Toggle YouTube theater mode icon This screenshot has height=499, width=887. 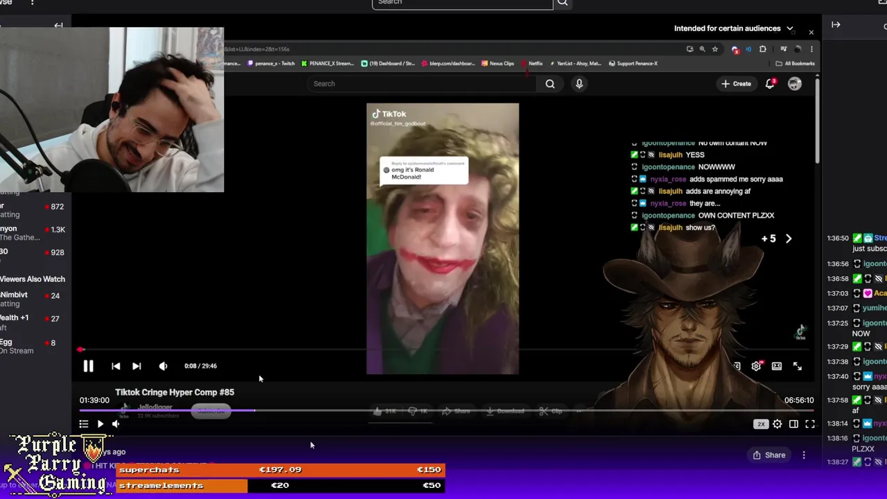click(x=777, y=366)
